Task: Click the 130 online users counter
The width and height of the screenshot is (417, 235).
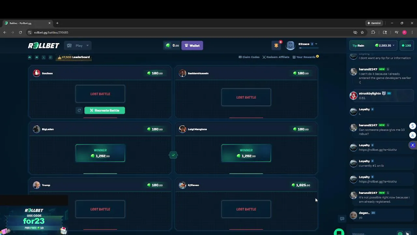Action: point(407,45)
